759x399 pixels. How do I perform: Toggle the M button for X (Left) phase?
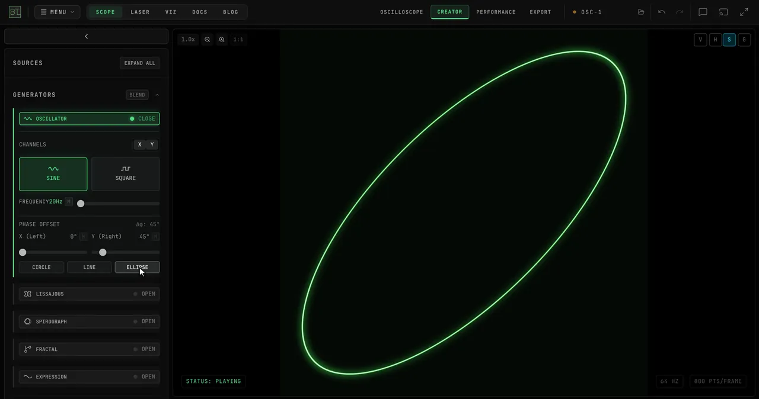click(84, 236)
